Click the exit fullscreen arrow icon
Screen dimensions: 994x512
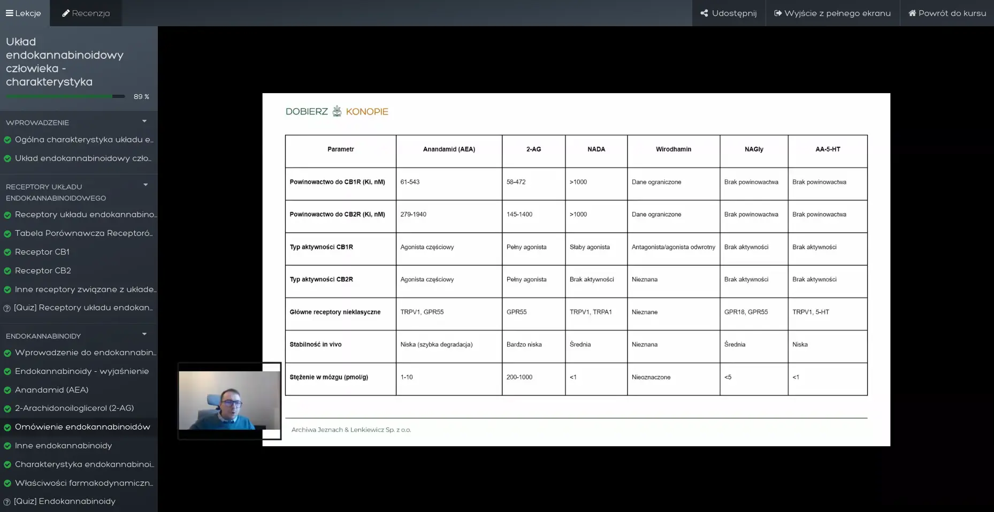[x=778, y=13]
